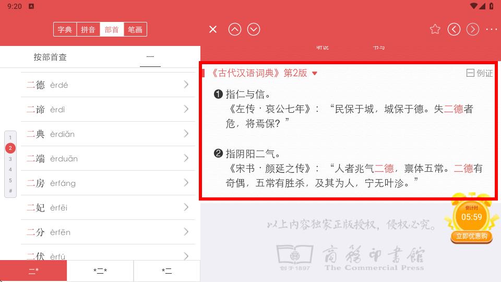This screenshot has height=282, width=501.
Task: Open the 二德 èrdé entry
Action: pos(108,85)
